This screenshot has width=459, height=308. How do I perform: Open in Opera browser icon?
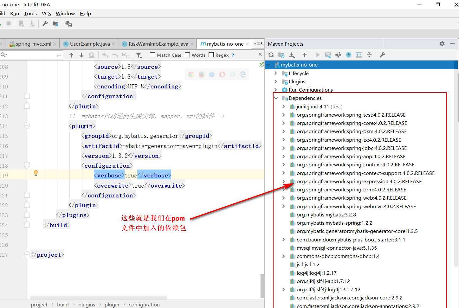[222, 74]
